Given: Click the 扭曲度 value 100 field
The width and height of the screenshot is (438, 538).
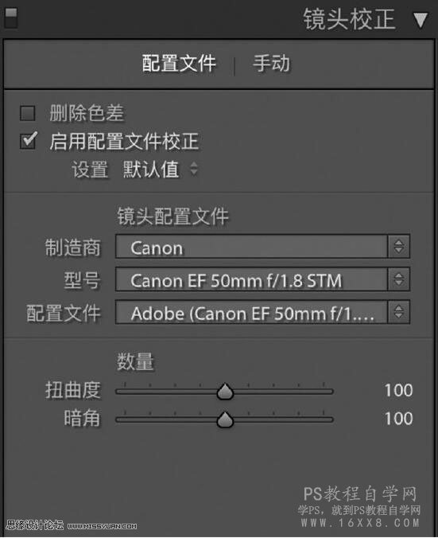Looking at the screenshot, I should tap(398, 391).
